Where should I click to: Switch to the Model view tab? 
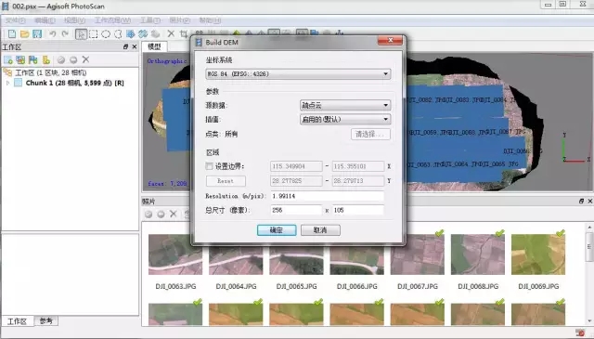[x=154, y=46]
